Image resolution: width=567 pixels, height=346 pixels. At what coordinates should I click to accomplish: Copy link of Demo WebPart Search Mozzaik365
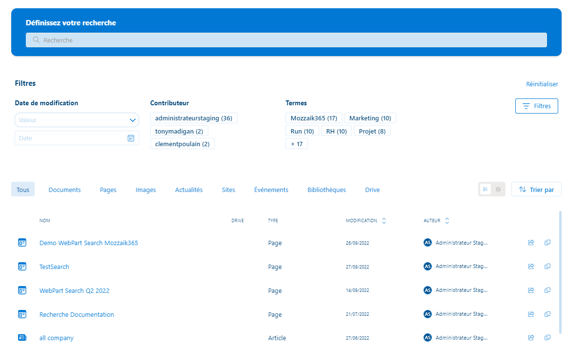[547, 242]
